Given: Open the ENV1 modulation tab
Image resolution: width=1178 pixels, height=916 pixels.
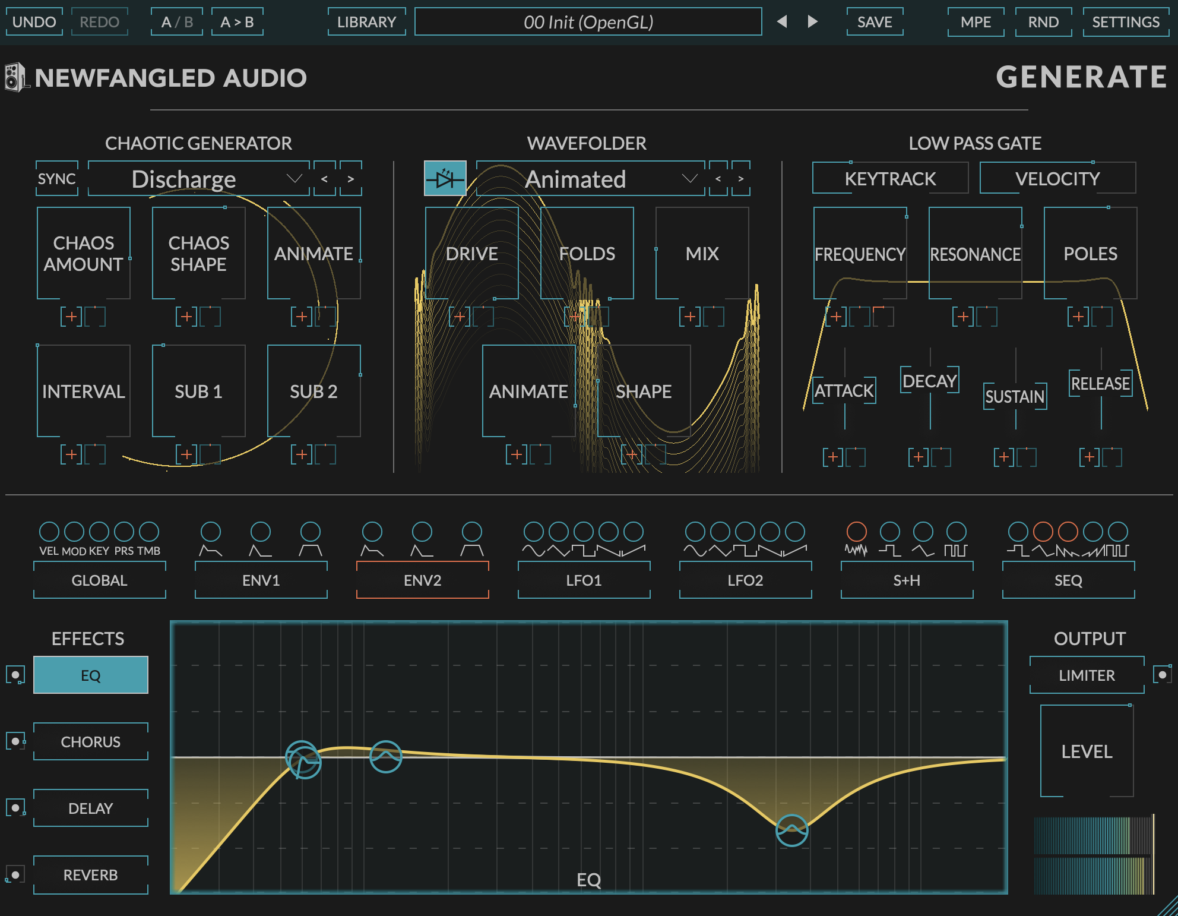Looking at the screenshot, I should [x=261, y=580].
